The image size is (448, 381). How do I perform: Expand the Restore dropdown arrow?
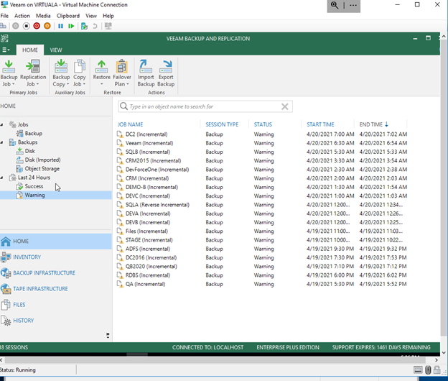click(101, 84)
